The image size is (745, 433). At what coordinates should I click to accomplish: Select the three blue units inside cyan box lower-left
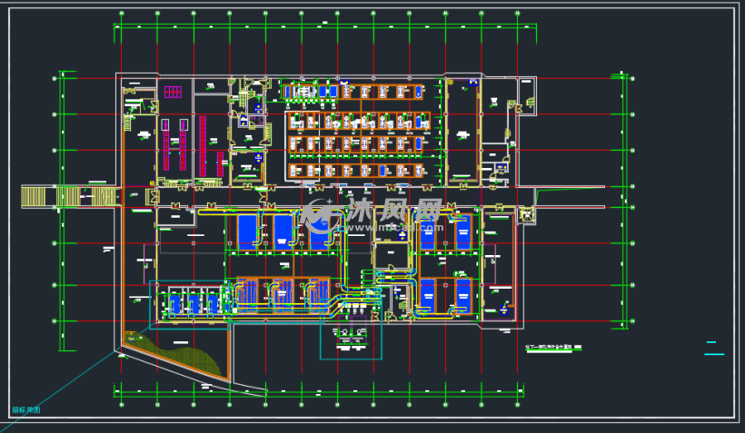pyautogui.click(x=192, y=302)
